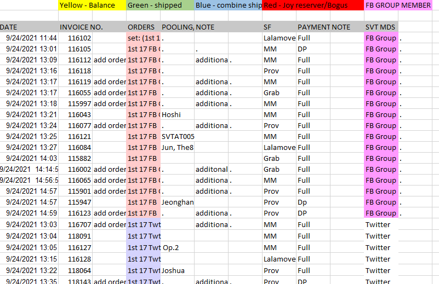Click the blue 'Blue - combine ship' legend cell

pyautogui.click(x=228, y=5)
